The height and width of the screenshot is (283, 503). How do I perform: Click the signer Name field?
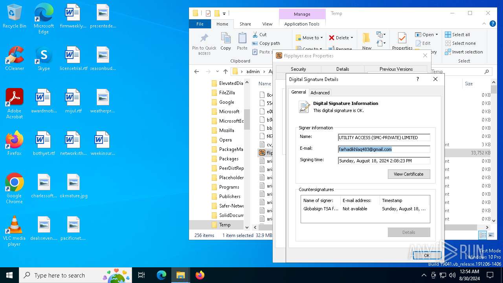[x=384, y=138]
